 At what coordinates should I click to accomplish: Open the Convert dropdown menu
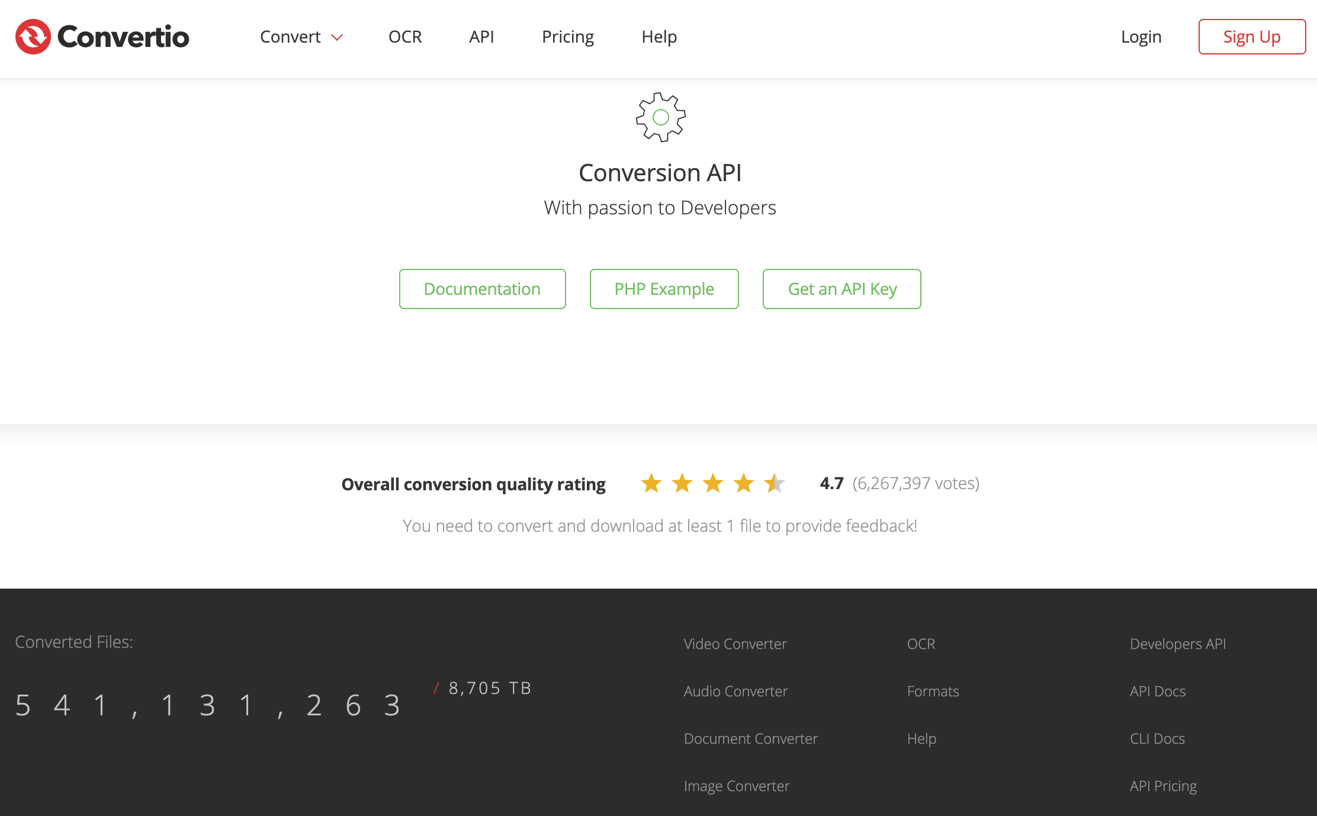[x=290, y=37]
